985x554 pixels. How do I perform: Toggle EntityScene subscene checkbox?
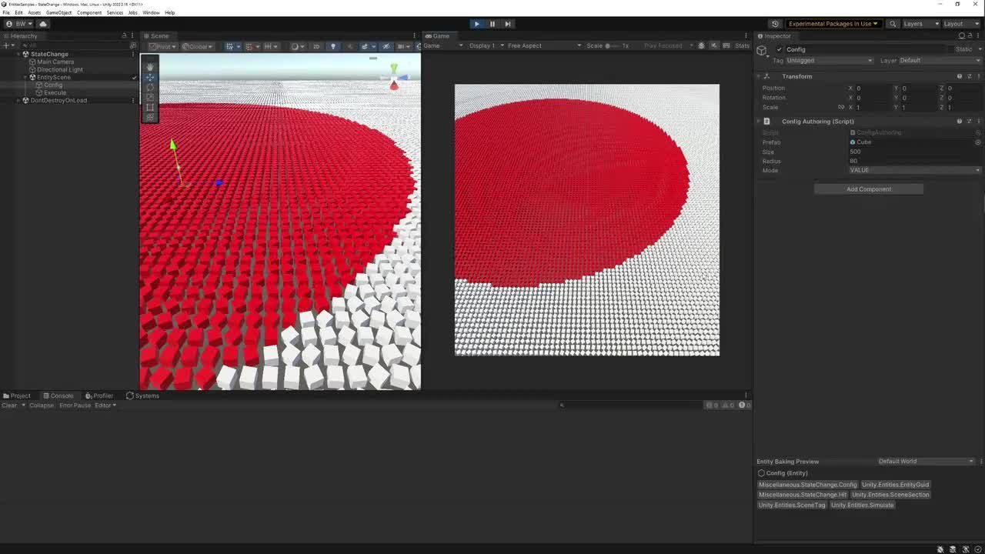tap(134, 77)
